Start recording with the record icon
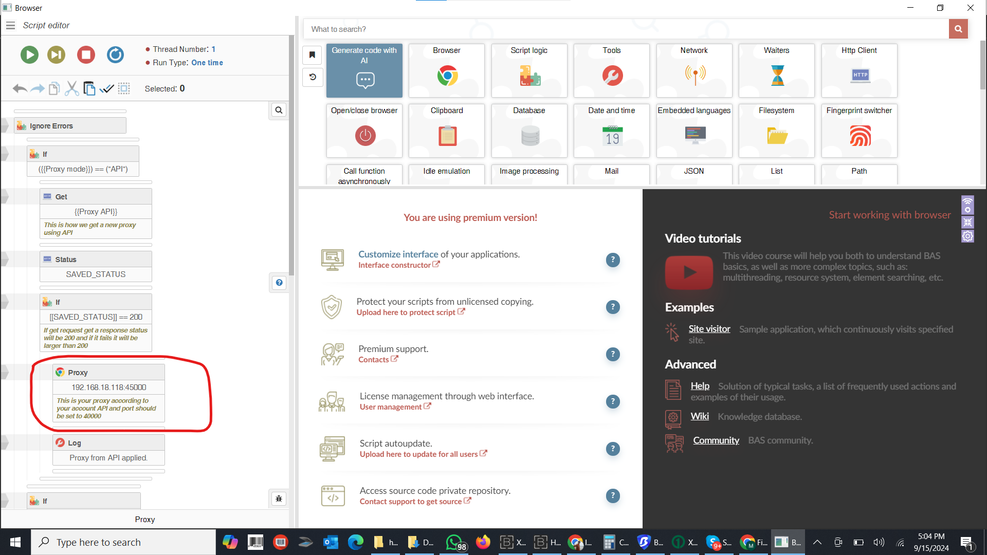The height and width of the screenshot is (555, 987). pos(115,54)
